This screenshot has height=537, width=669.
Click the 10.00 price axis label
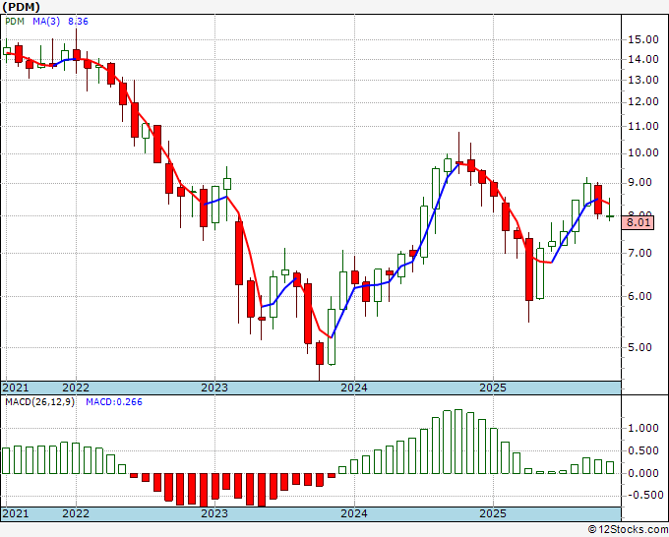pyautogui.click(x=643, y=153)
